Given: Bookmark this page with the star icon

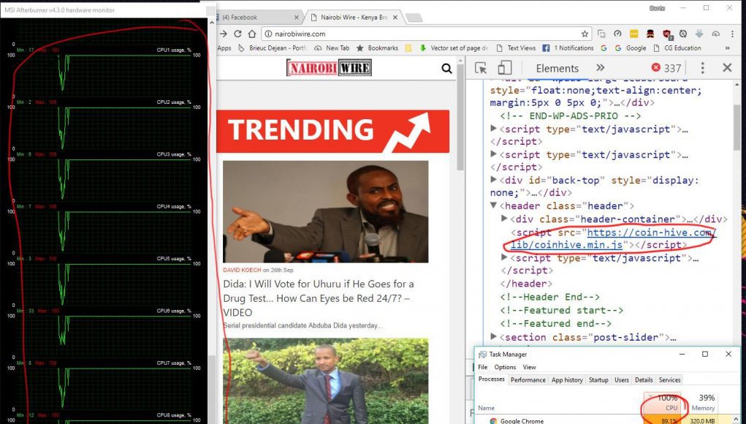Looking at the screenshot, I should tap(585, 34).
